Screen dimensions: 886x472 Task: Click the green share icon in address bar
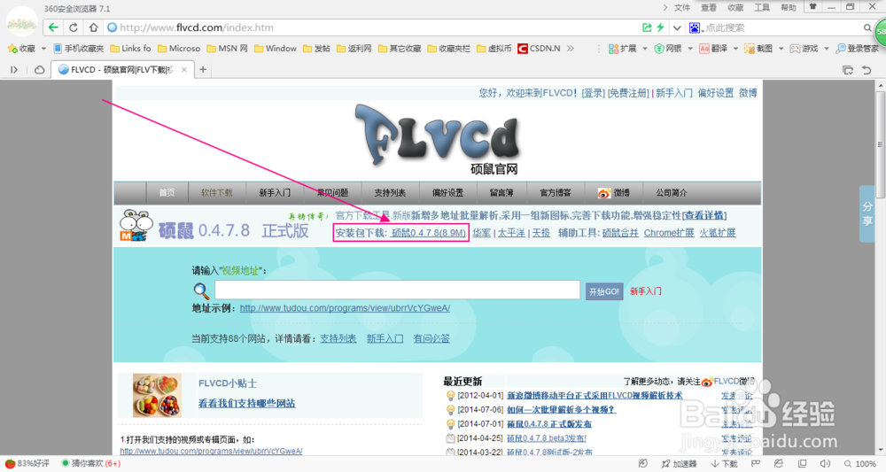pyautogui.click(x=647, y=27)
